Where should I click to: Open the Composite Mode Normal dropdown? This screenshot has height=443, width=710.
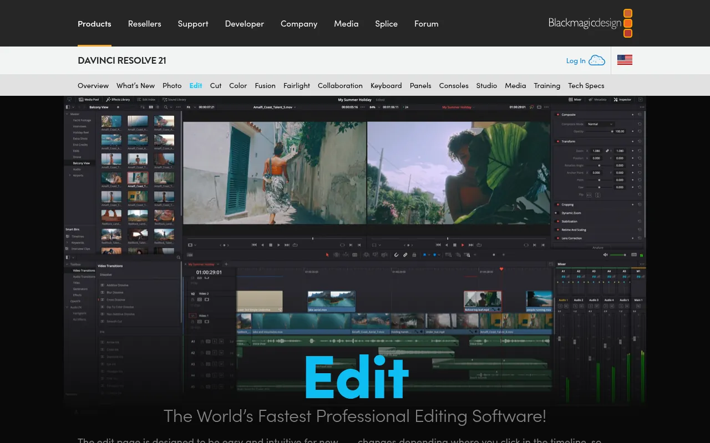[x=600, y=124]
